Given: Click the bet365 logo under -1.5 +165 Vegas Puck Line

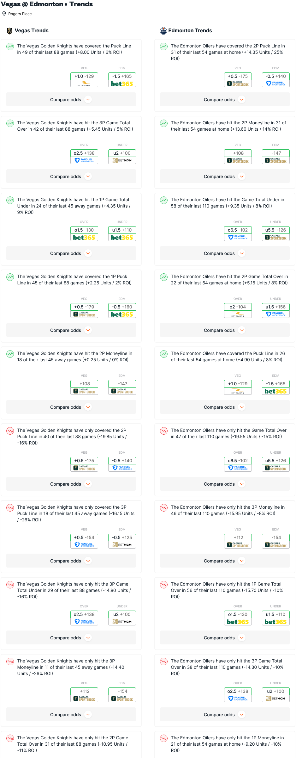Looking at the screenshot, I should coord(122,84).
